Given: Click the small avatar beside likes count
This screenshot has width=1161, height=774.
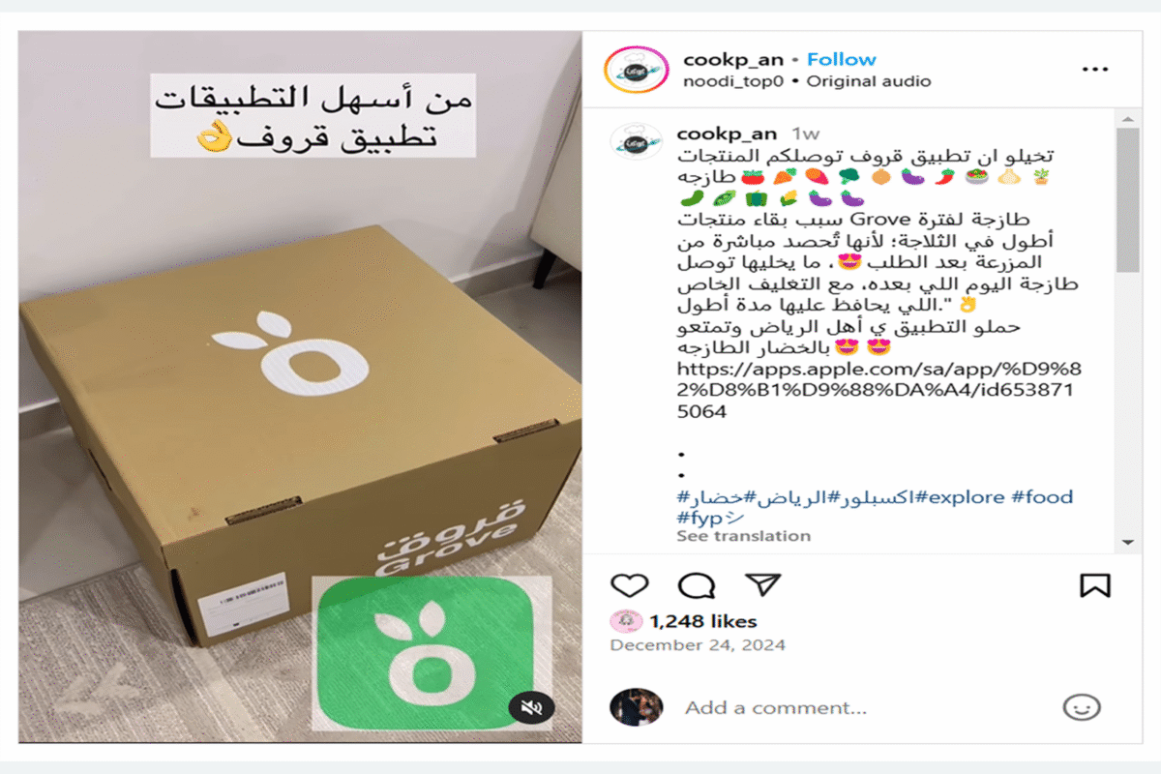Looking at the screenshot, I should click(x=626, y=621).
